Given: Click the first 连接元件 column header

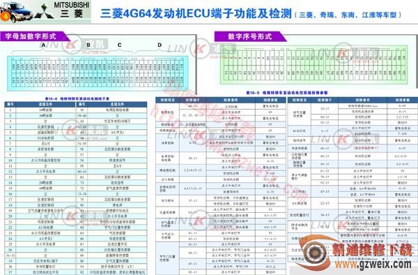Looking at the screenshot, I should (45, 105).
